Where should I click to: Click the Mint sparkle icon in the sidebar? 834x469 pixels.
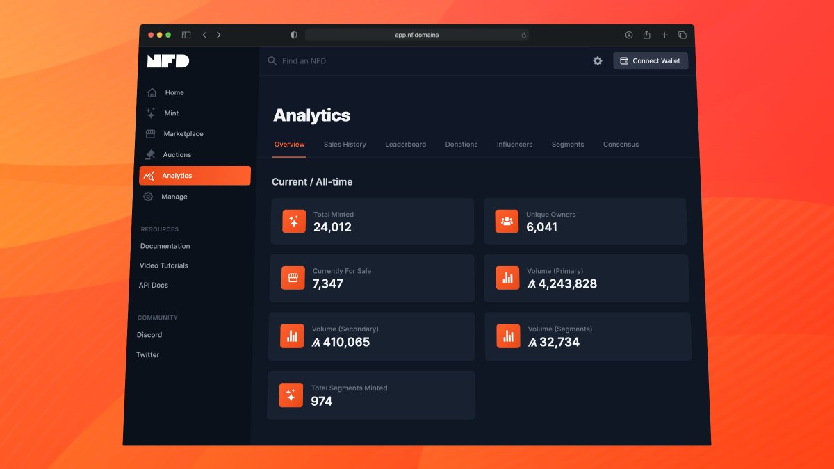point(151,113)
